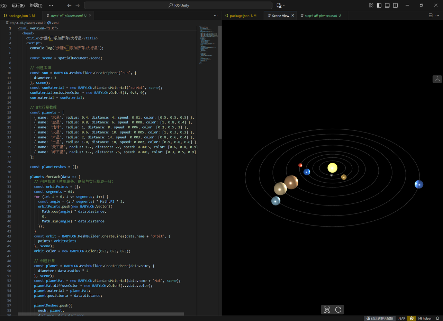This screenshot has width=443, height=321.
Task: Click the orbit.color assignment line
Action: [82, 251]
